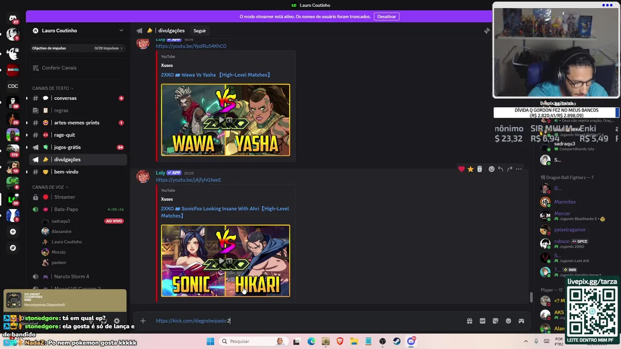Show hidden system tray icons chevron
This screenshot has width=621, height=349.
526,341
